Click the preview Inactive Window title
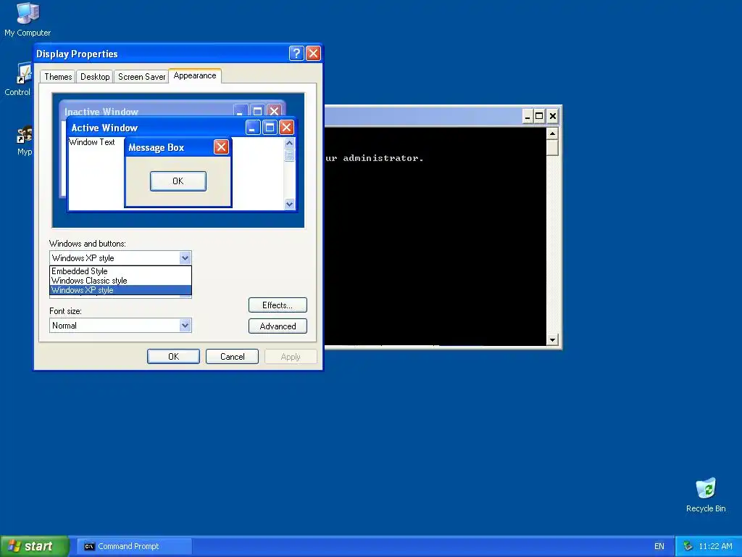The width and height of the screenshot is (742, 557). 101,112
